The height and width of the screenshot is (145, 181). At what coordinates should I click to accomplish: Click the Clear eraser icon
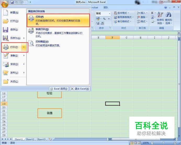click(x=152, y=22)
